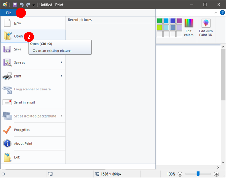Open Paint Help question mark icon
Screen dimensions: 226x178
(222, 13)
